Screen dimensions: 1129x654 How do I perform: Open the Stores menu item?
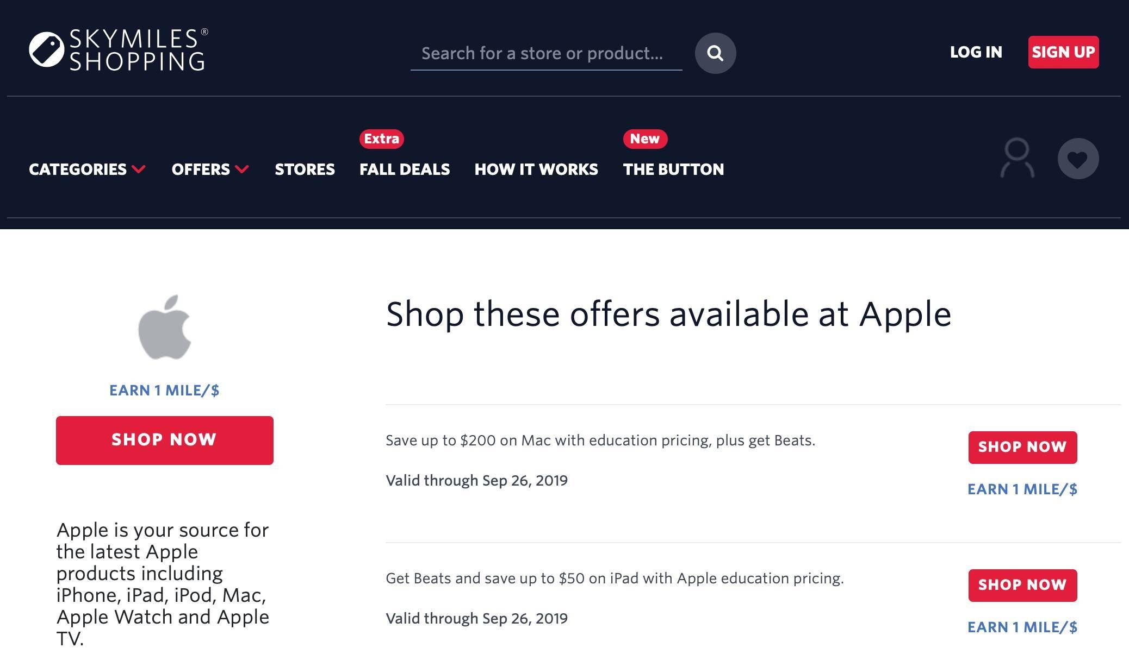305,169
